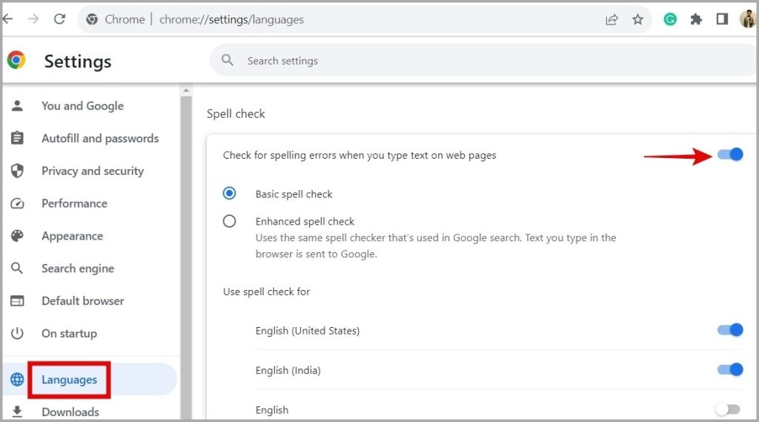Open Appearance settings
Image resolution: width=759 pixels, height=422 pixels.
click(x=72, y=236)
